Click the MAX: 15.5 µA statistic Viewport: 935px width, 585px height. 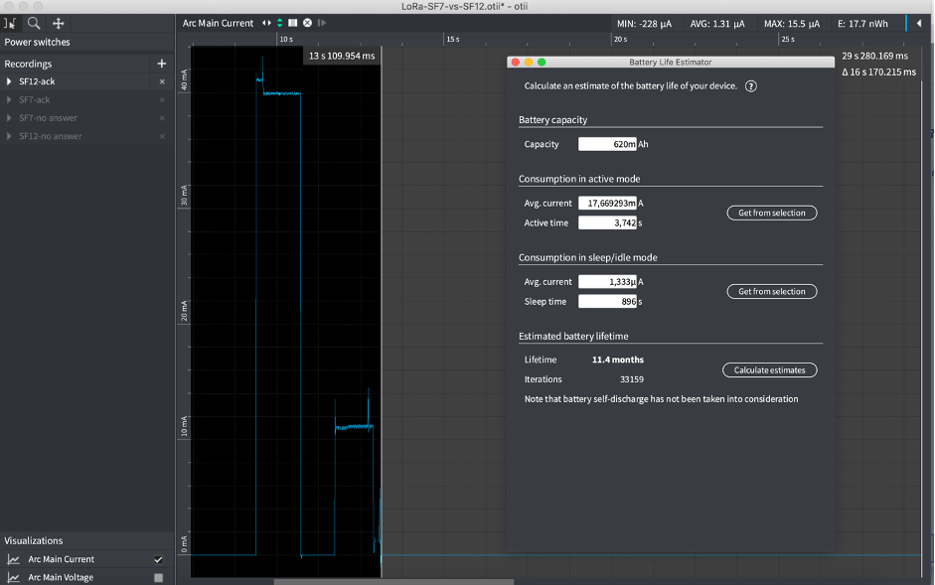tap(792, 24)
